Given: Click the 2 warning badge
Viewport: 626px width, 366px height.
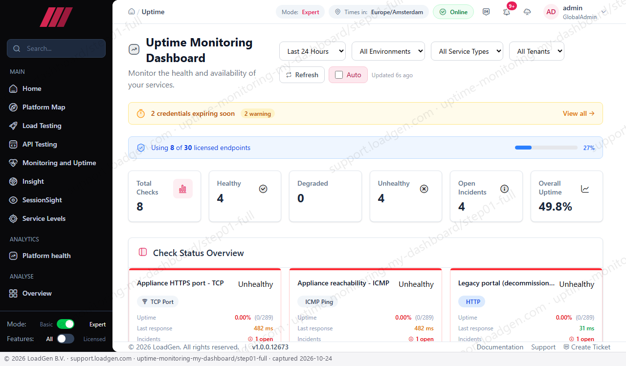Looking at the screenshot, I should [257, 114].
